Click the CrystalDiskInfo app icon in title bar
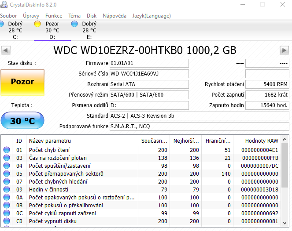This screenshot has height=231, width=292. (4, 4)
